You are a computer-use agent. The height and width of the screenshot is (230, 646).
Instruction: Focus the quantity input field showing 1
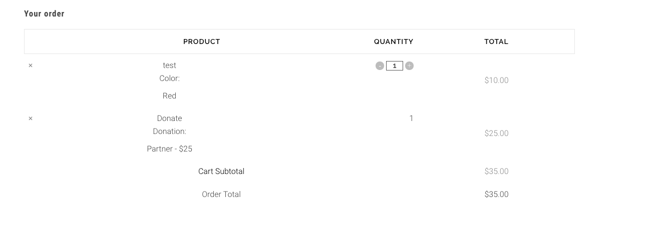pyautogui.click(x=395, y=65)
